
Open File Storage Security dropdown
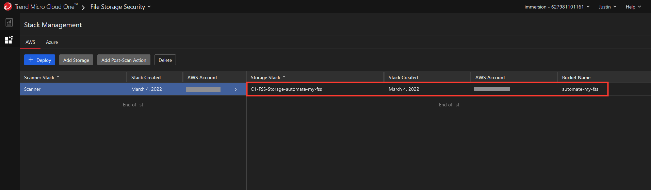point(120,7)
